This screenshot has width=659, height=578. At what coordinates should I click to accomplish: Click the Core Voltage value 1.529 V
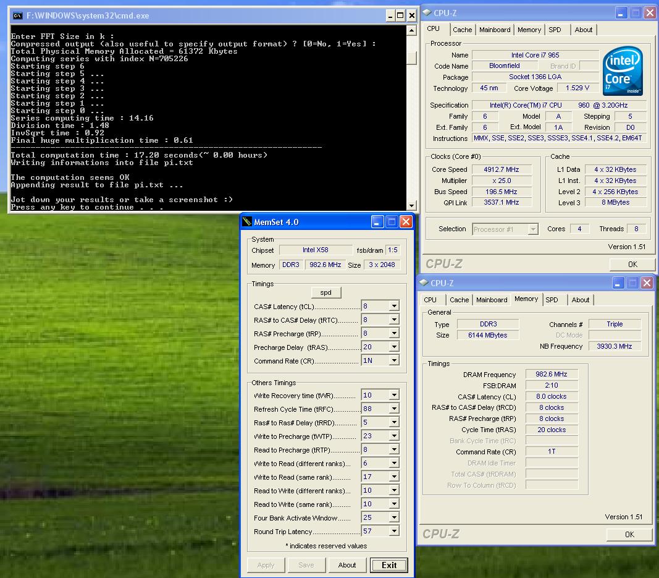pyautogui.click(x=577, y=88)
